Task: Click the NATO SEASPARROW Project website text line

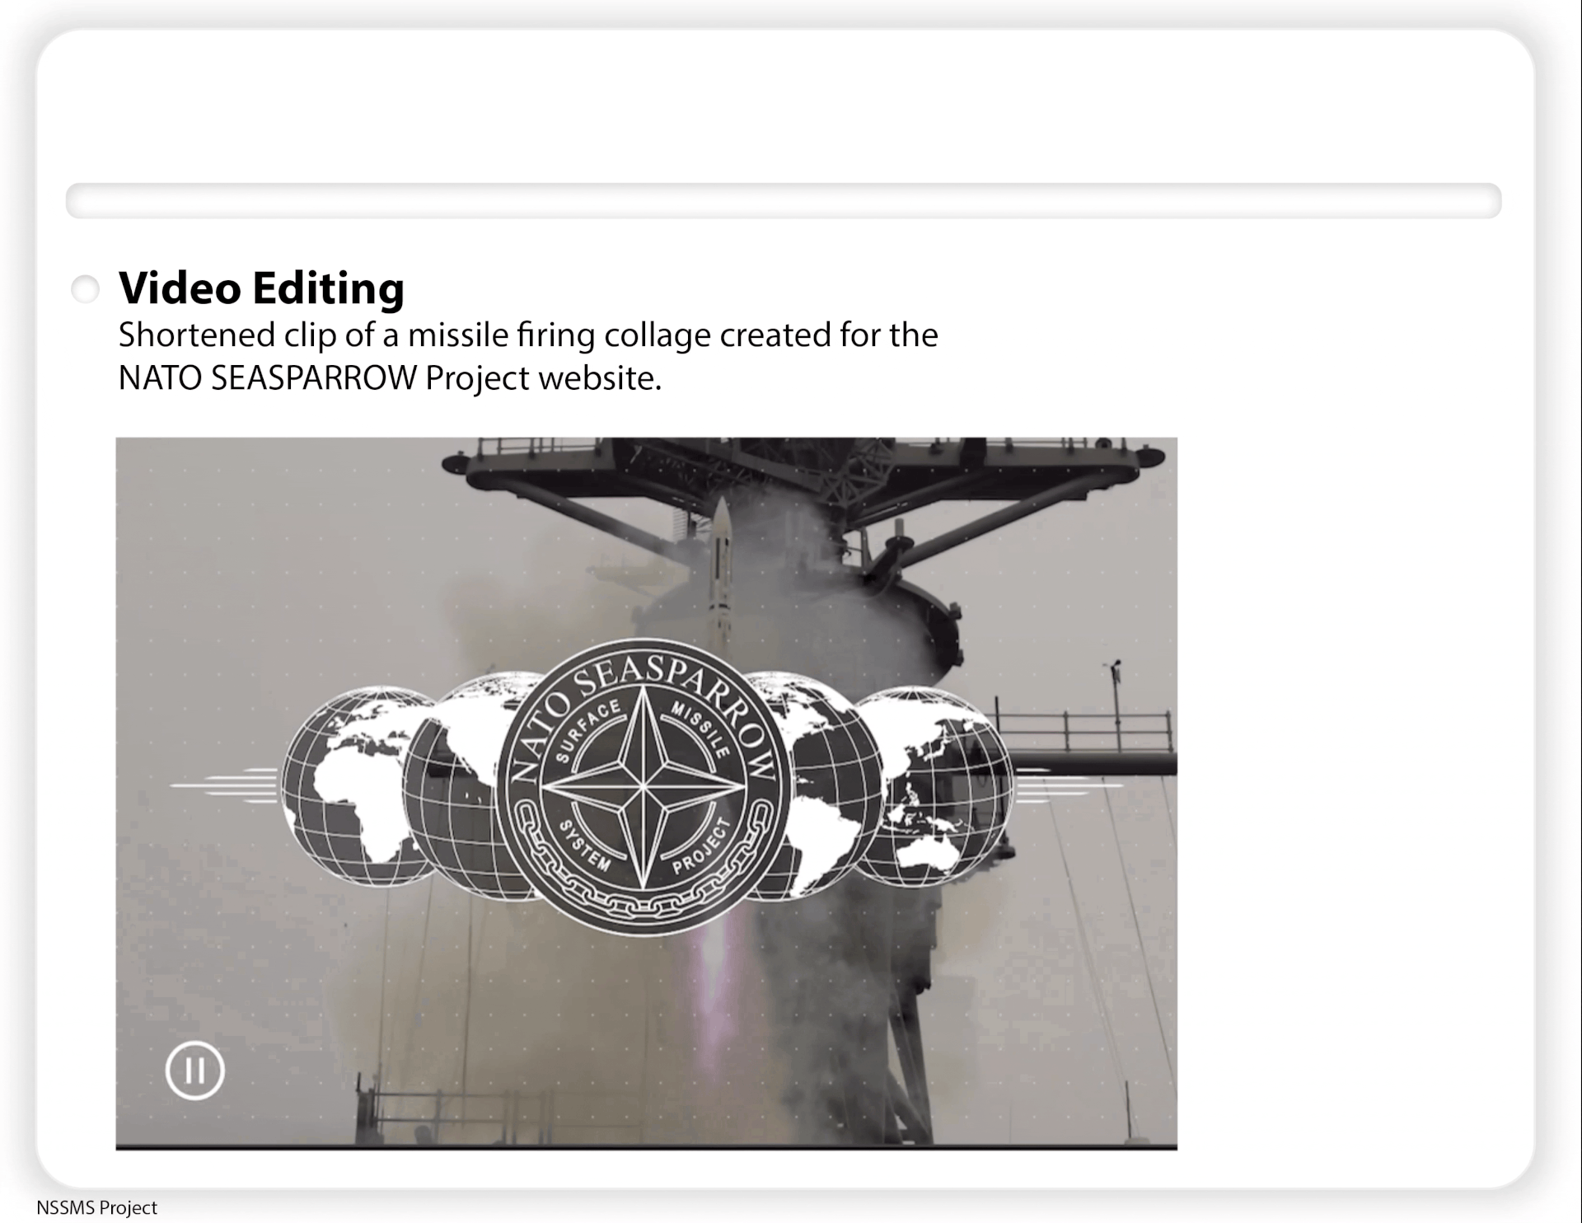Action: pyautogui.click(x=390, y=378)
